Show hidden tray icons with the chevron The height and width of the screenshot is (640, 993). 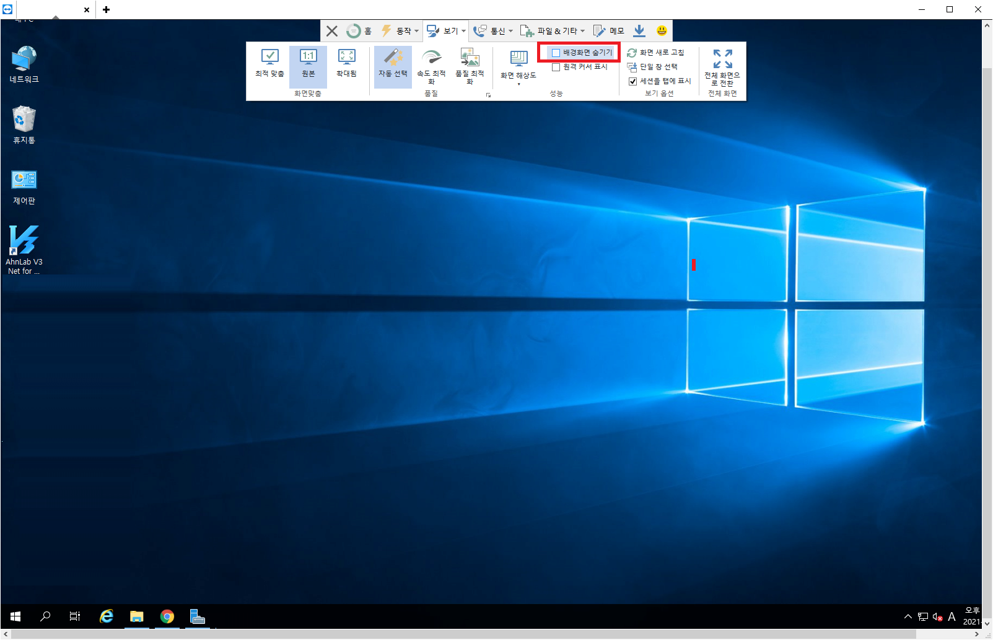[x=908, y=616]
